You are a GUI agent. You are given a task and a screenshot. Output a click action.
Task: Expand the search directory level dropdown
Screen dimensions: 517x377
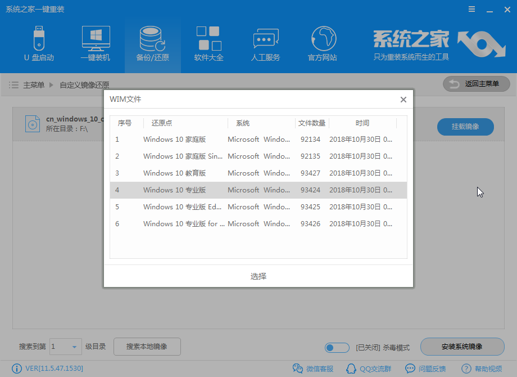tap(74, 347)
